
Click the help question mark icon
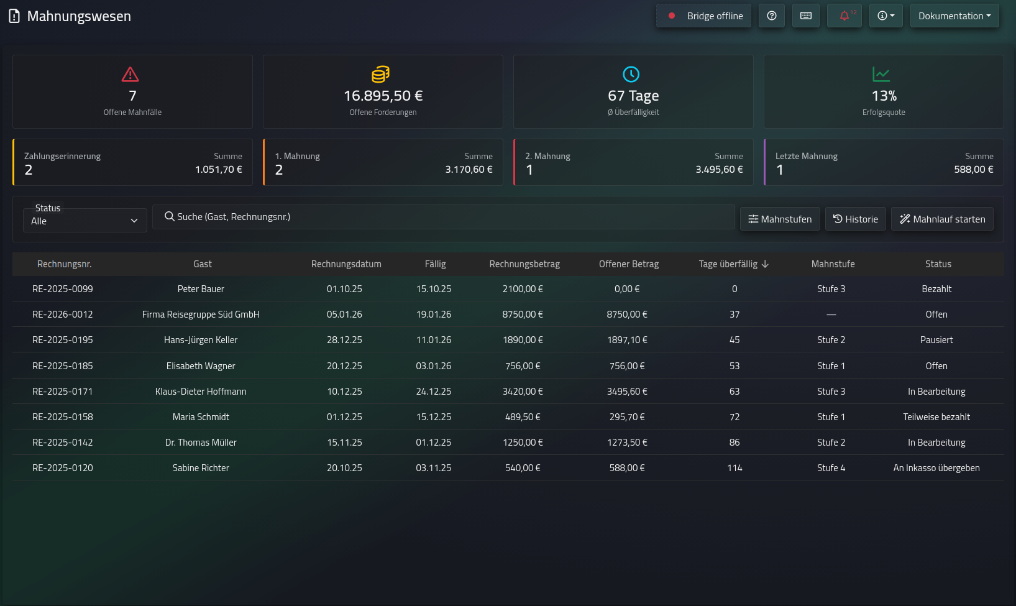pyautogui.click(x=772, y=16)
